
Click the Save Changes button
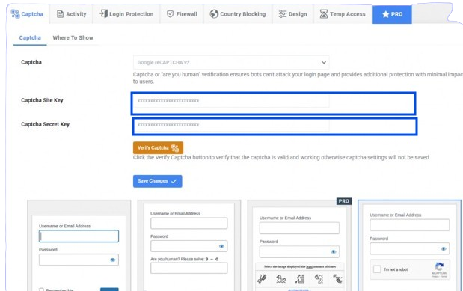157,181
